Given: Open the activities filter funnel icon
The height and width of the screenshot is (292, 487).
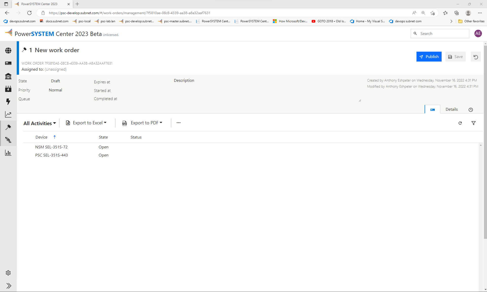Looking at the screenshot, I should pos(473,123).
